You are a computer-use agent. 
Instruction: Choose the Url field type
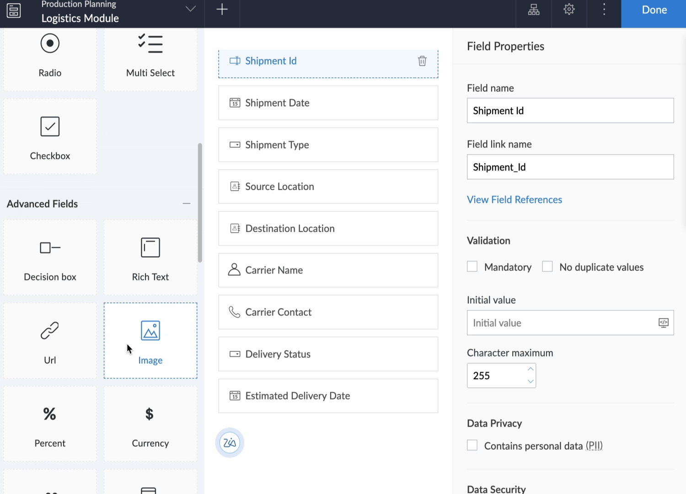[50, 340]
